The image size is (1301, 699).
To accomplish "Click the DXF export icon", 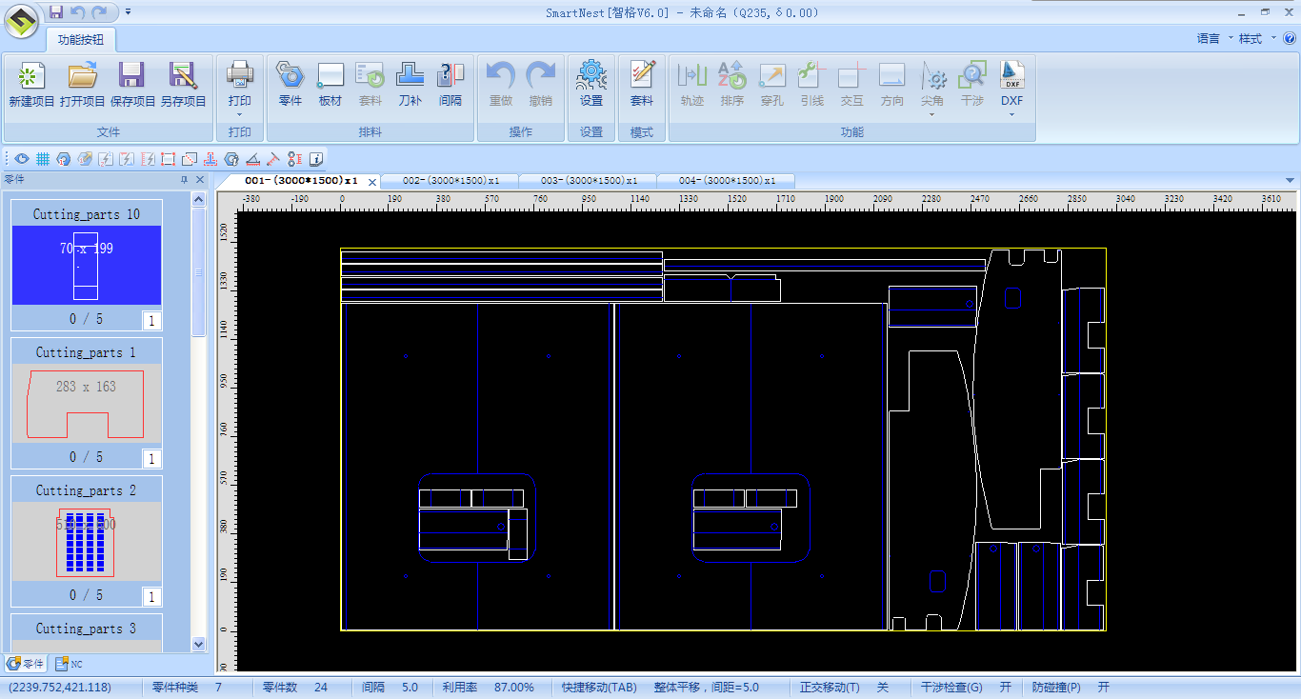I will click(x=1011, y=74).
